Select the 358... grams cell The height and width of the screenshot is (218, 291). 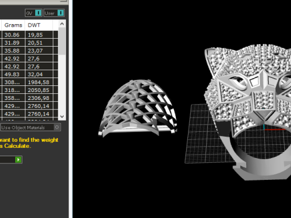pos(13,98)
